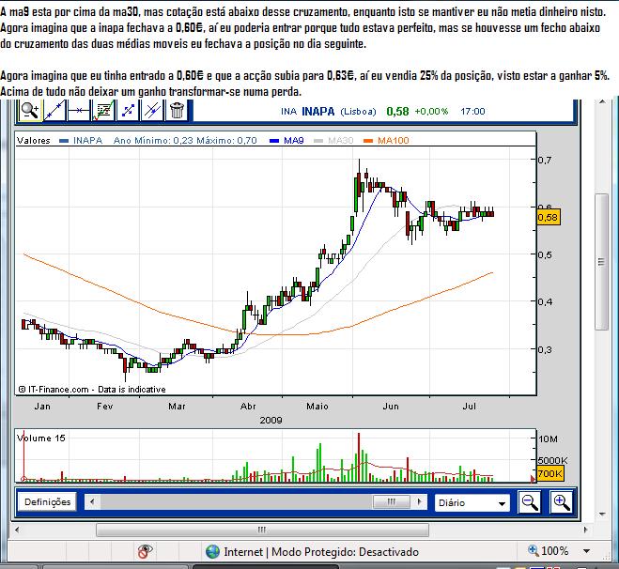619x569 pixels.
Task: Toggle the MA100 legend entry
Action: click(386, 141)
